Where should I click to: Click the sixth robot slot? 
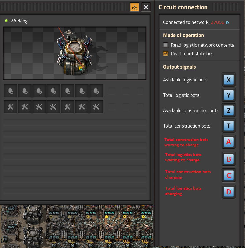(82, 91)
